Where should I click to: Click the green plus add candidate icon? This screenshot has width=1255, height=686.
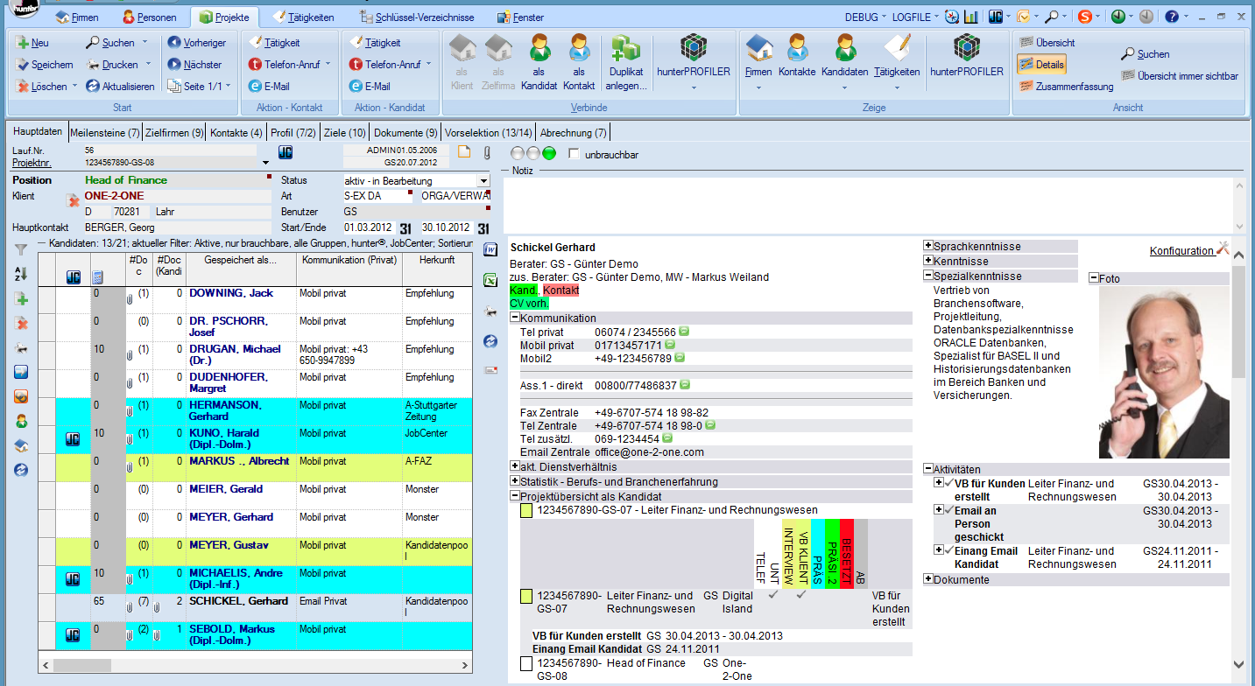point(21,298)
